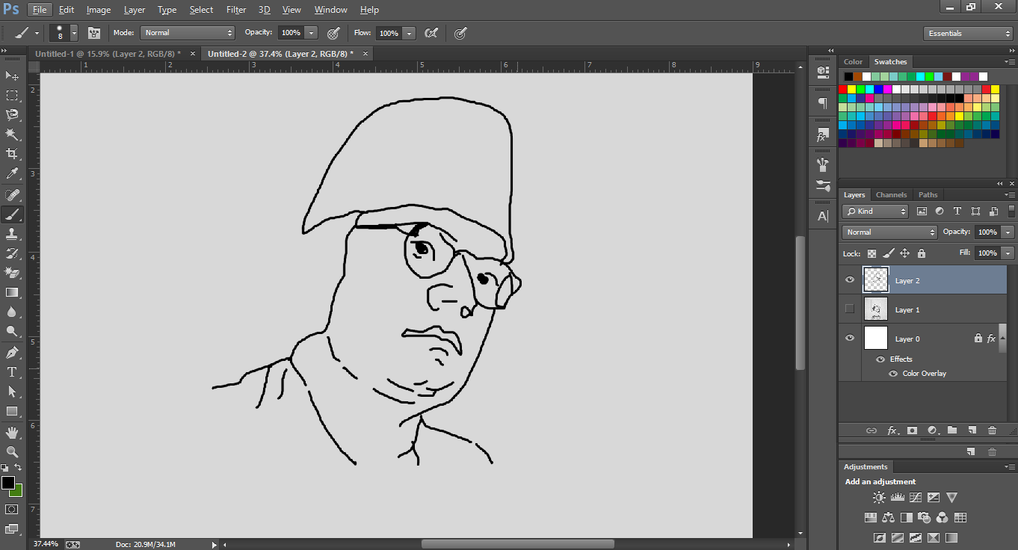This screenshot has width=1018, height=550.
Task: Open layer blend mode Normal dropdown
Action: [889, 232]
